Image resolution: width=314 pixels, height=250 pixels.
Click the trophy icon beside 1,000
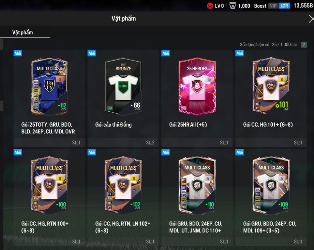(232, 6)
